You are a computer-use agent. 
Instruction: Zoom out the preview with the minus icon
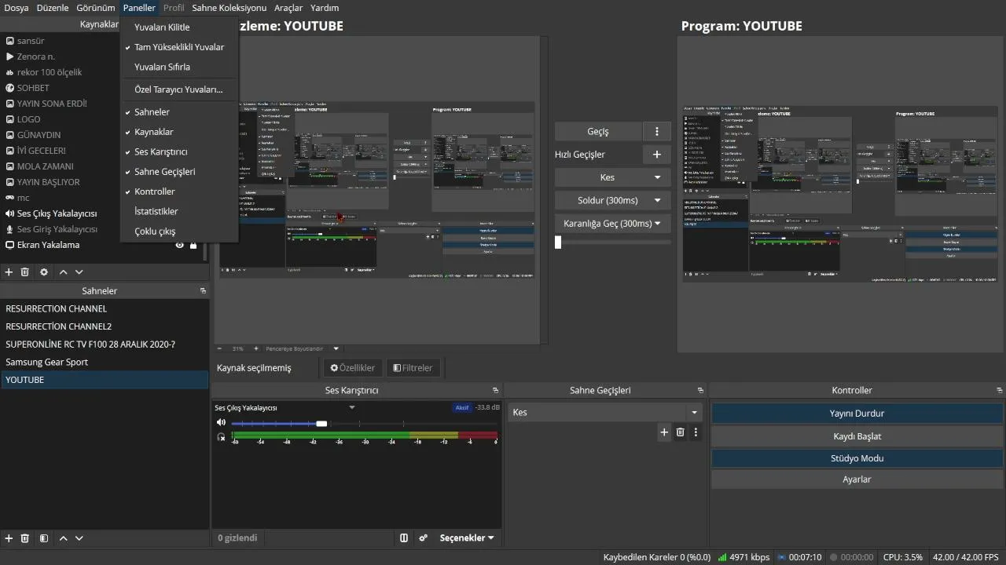(219, 348)
